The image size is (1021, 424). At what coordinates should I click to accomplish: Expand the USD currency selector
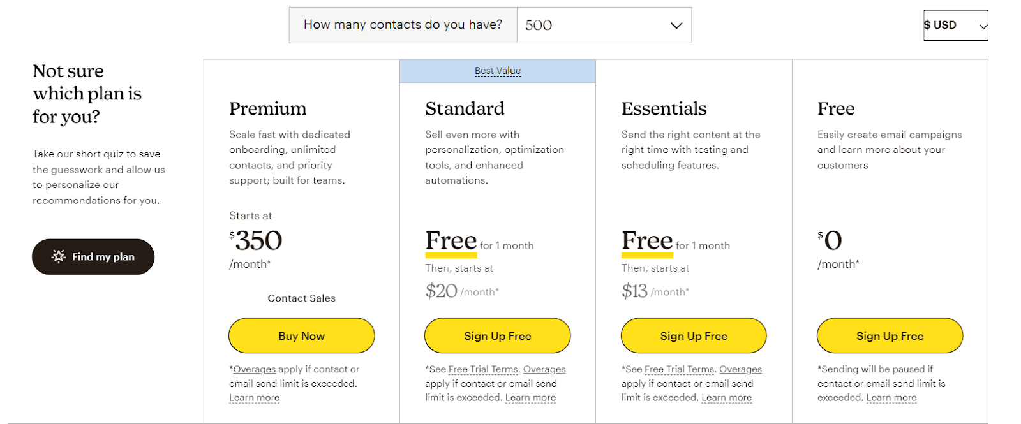click(x=955, y=26)
